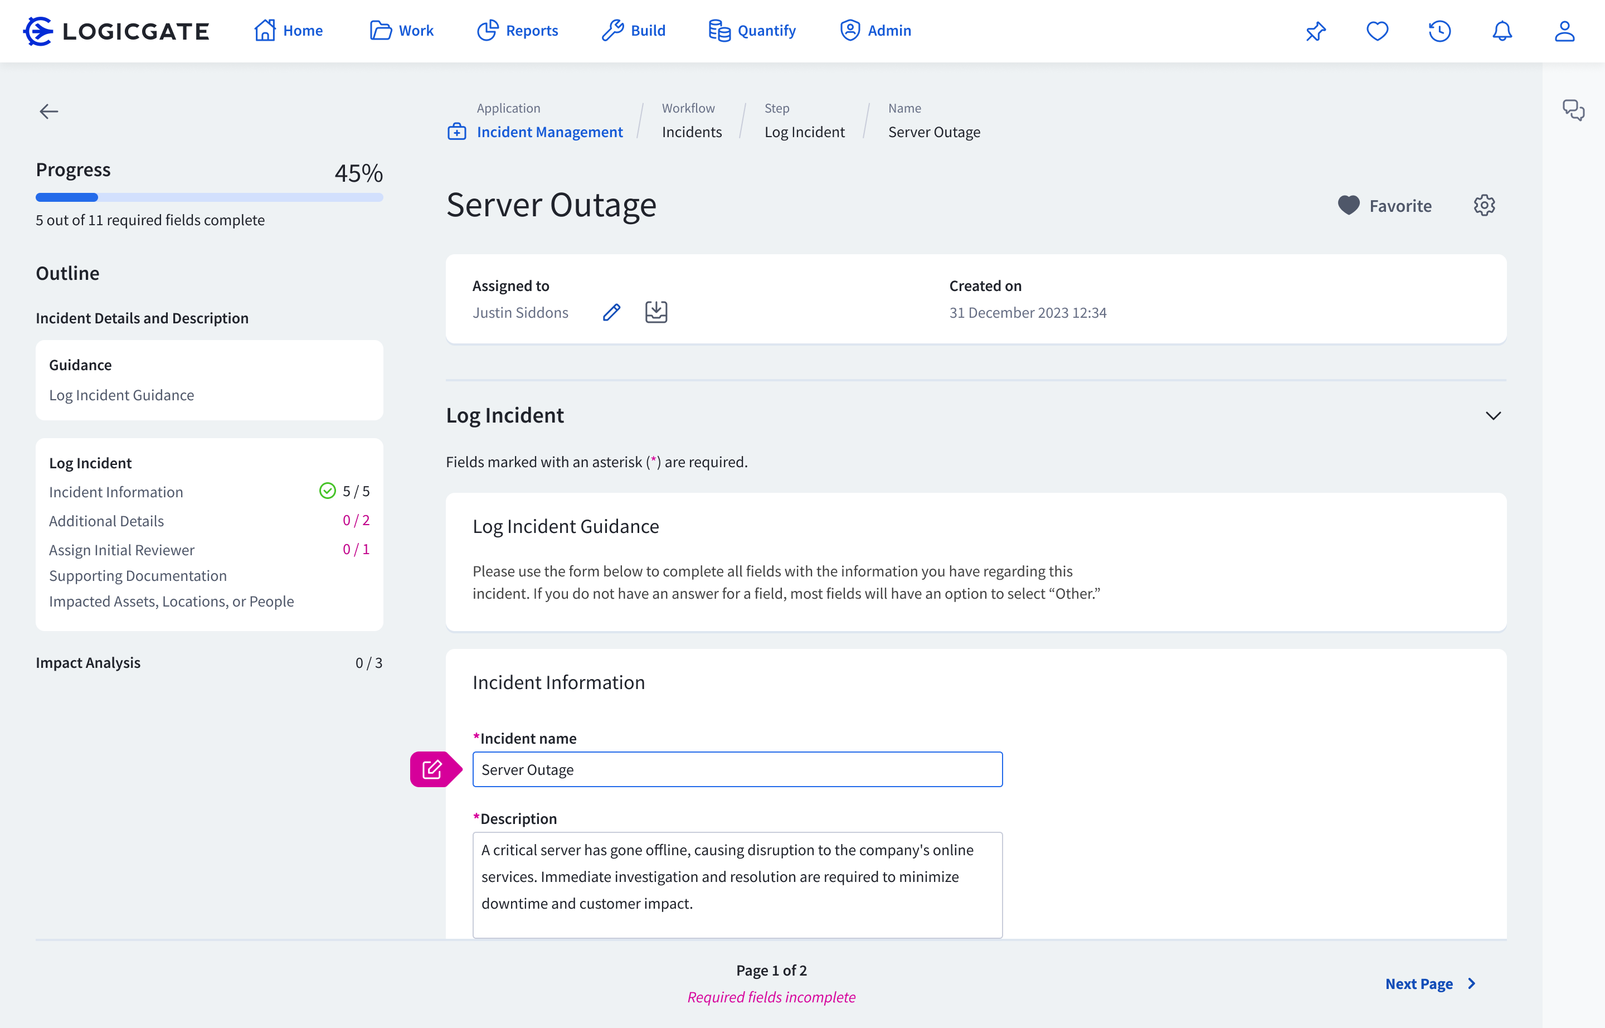Go to the Admin section

click(876, 31)
